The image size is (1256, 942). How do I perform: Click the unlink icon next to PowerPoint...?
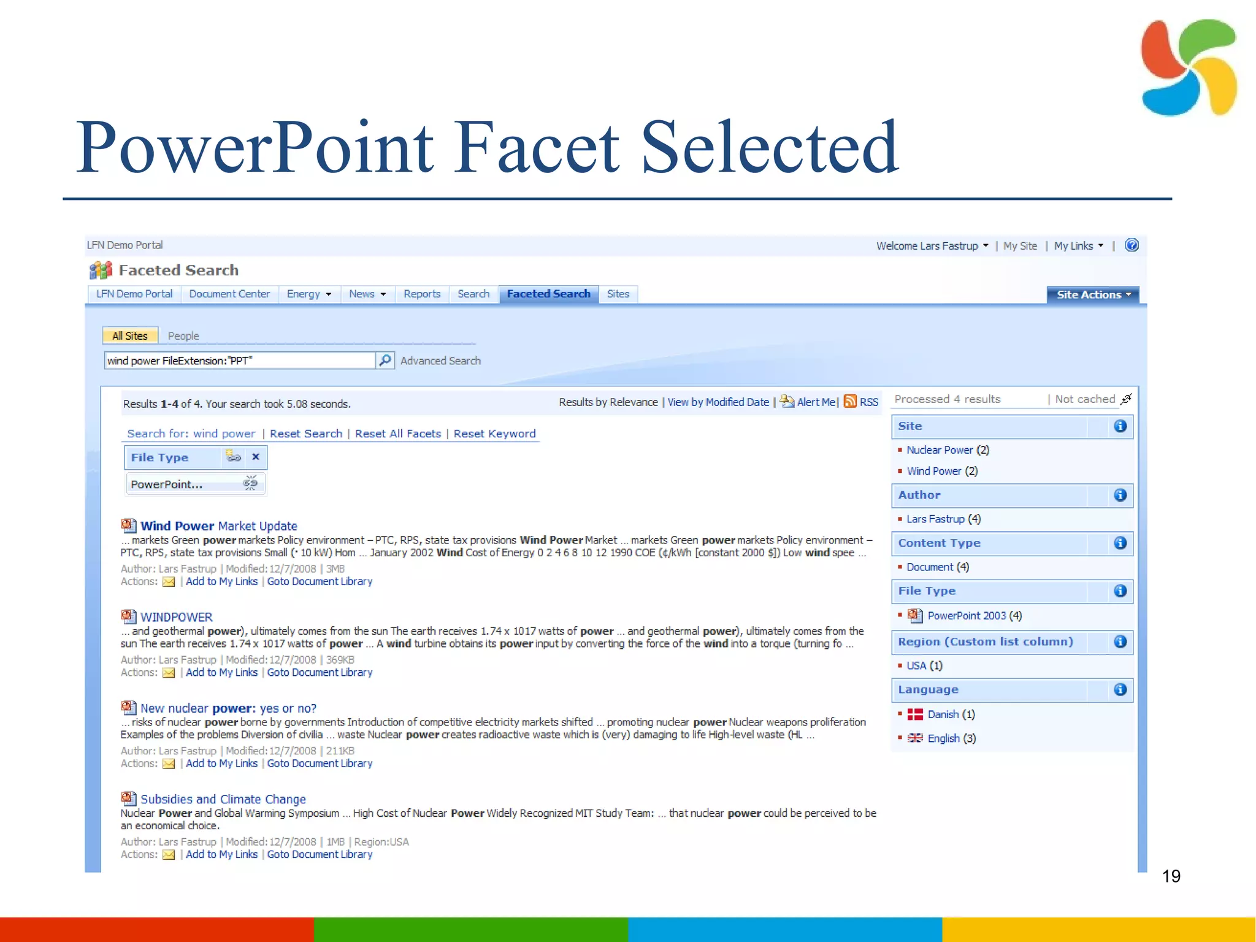tap(250, 483)
